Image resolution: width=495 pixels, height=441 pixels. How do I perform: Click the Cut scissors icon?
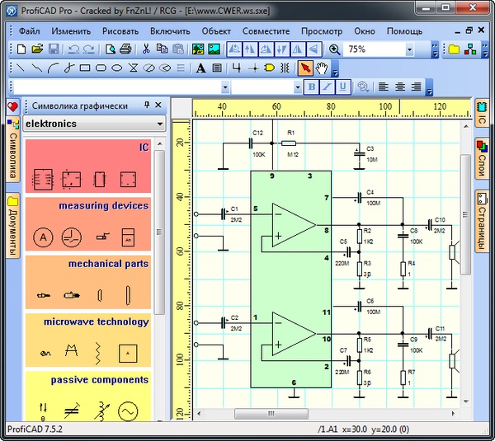click(145, 49)
